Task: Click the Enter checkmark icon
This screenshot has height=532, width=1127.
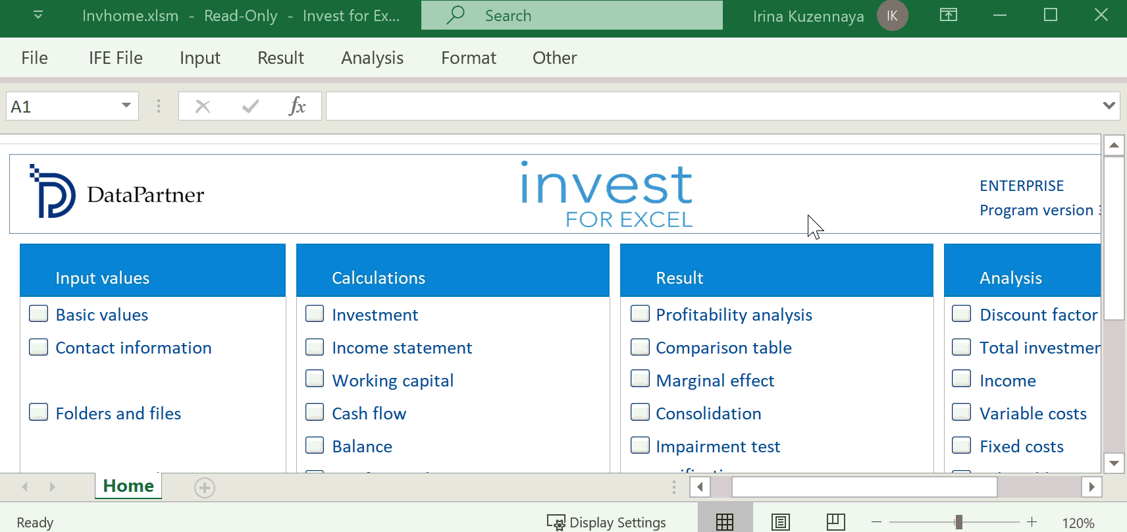Action: pyautogui.click(x=250, y=106)
